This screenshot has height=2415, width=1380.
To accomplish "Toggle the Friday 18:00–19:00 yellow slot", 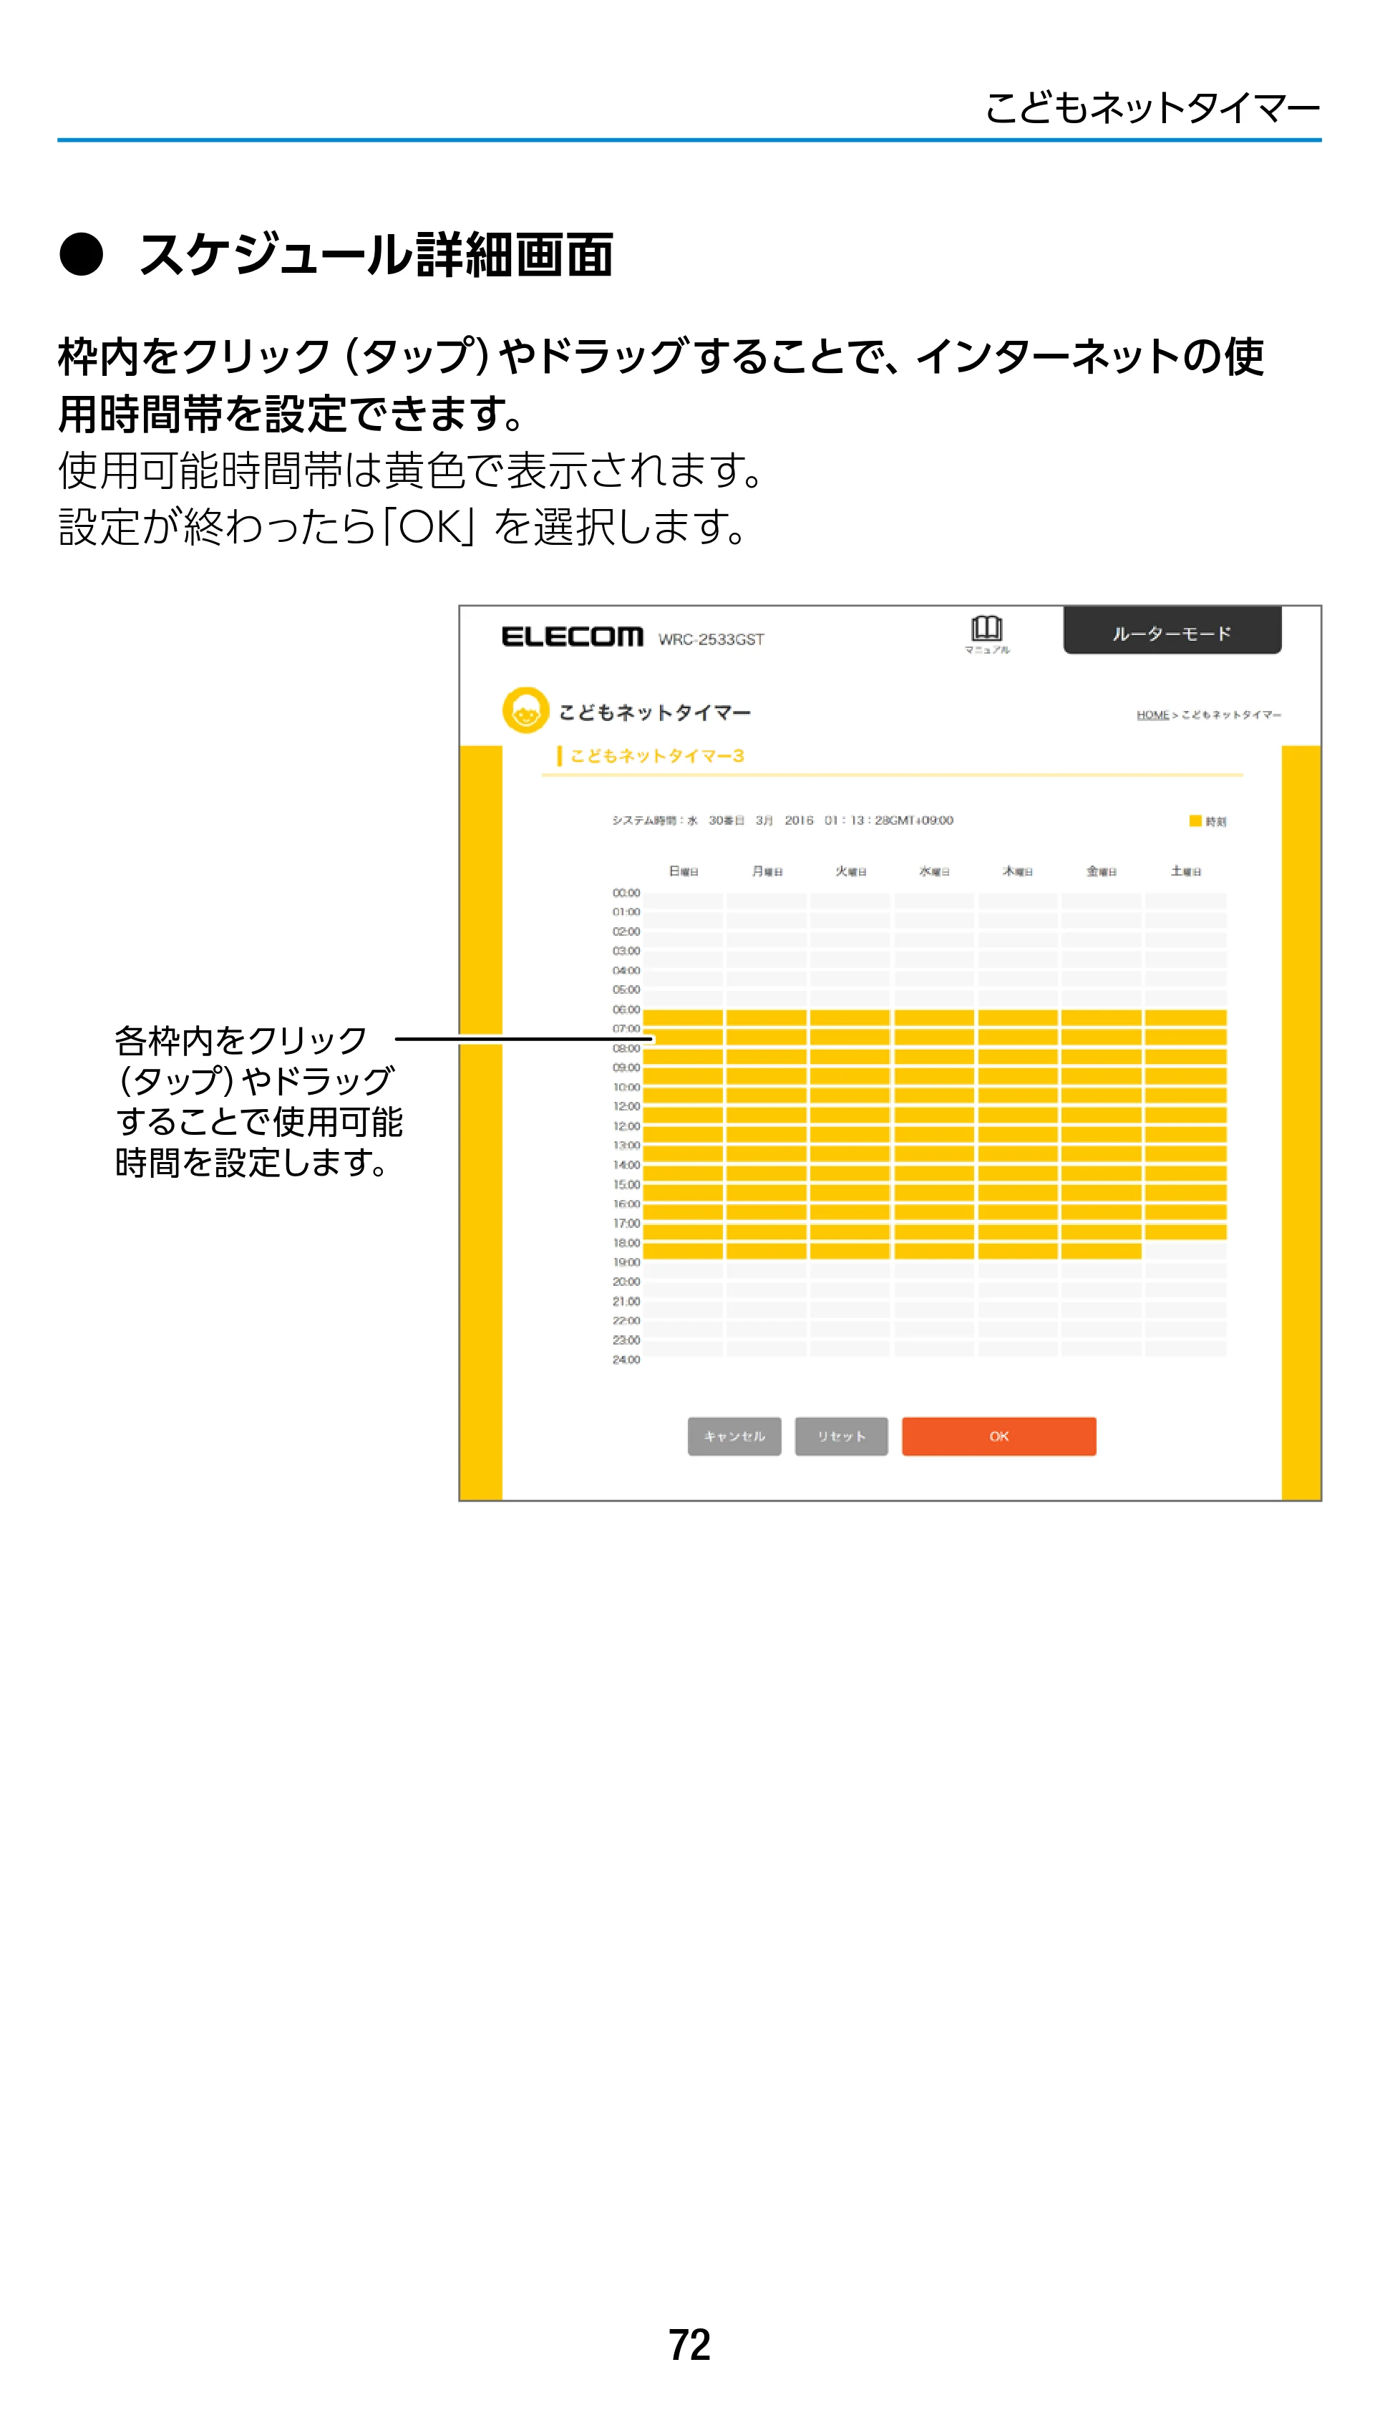I will click(1102, 1251).
